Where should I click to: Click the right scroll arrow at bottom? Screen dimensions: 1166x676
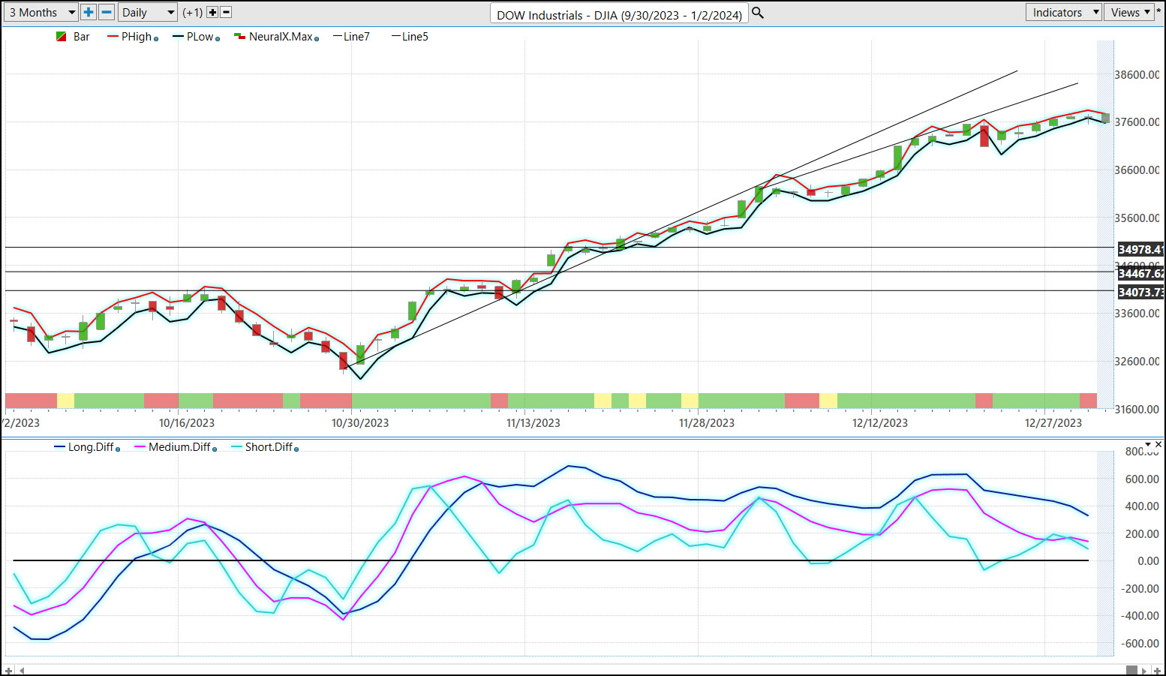[x=1144, y=670]
